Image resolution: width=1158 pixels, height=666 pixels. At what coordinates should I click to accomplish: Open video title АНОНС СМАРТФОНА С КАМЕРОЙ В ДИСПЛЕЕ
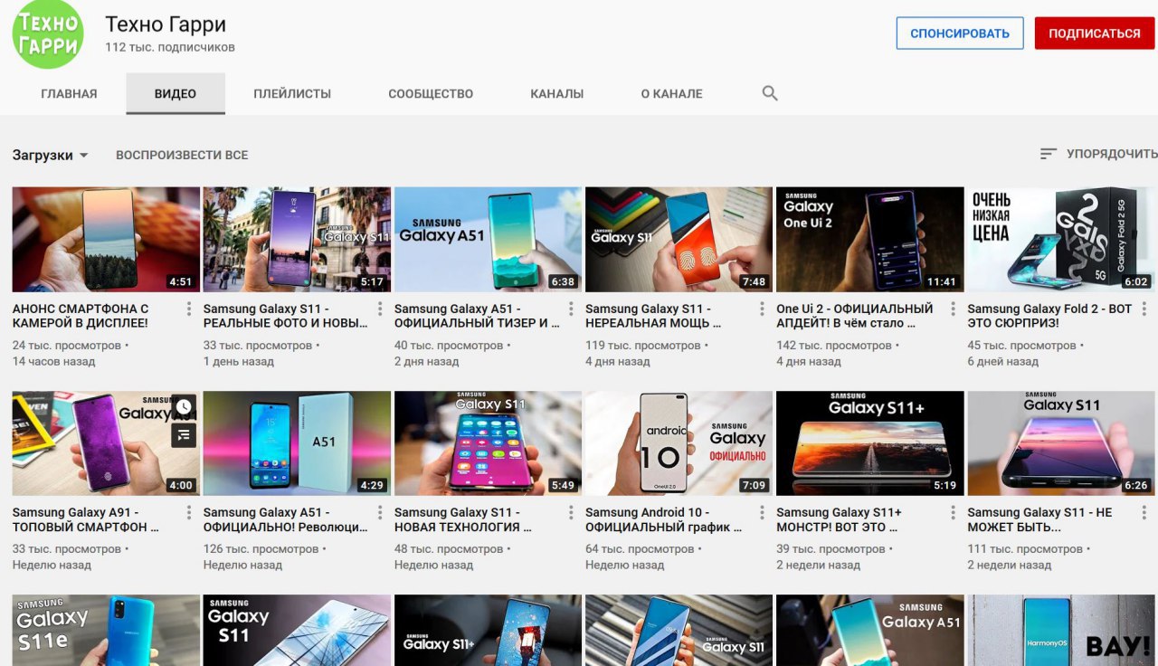point(81,316)
